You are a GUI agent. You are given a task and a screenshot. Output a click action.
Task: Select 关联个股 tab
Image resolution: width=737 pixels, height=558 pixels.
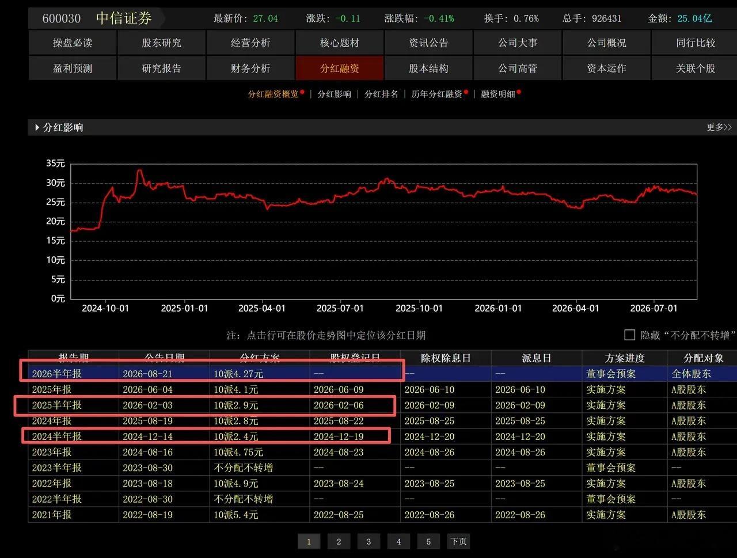(695, 68)
